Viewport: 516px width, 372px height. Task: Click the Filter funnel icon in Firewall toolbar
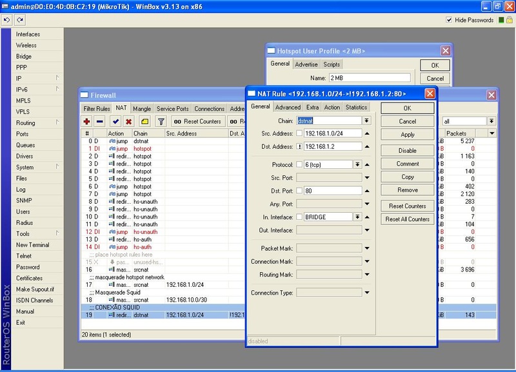[x=161, y=121]
